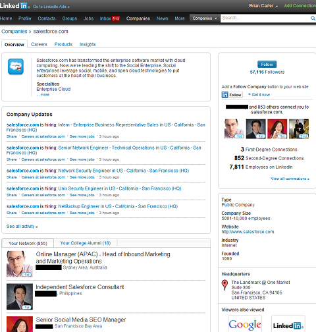Open the Companies search-scope dropdown
316x332 pixels.
tap(205, 18)
